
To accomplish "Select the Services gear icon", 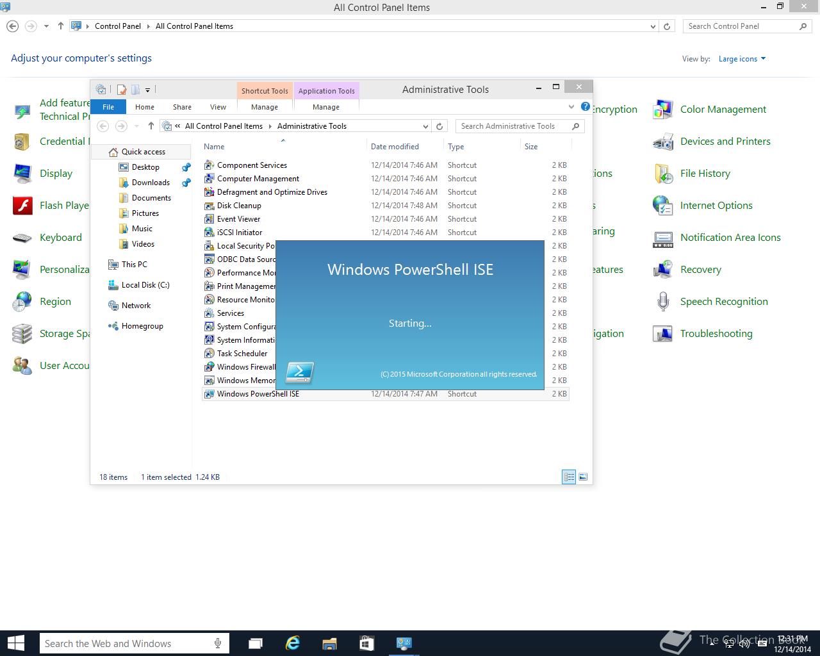I will pyautogui.click(x=209, y=313).
